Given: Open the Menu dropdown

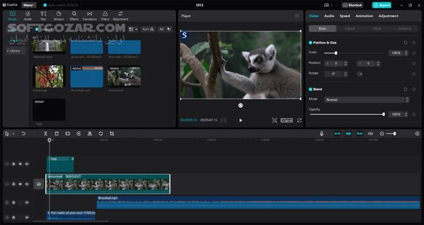Looking at the screenshot, I should coord(28,5).
